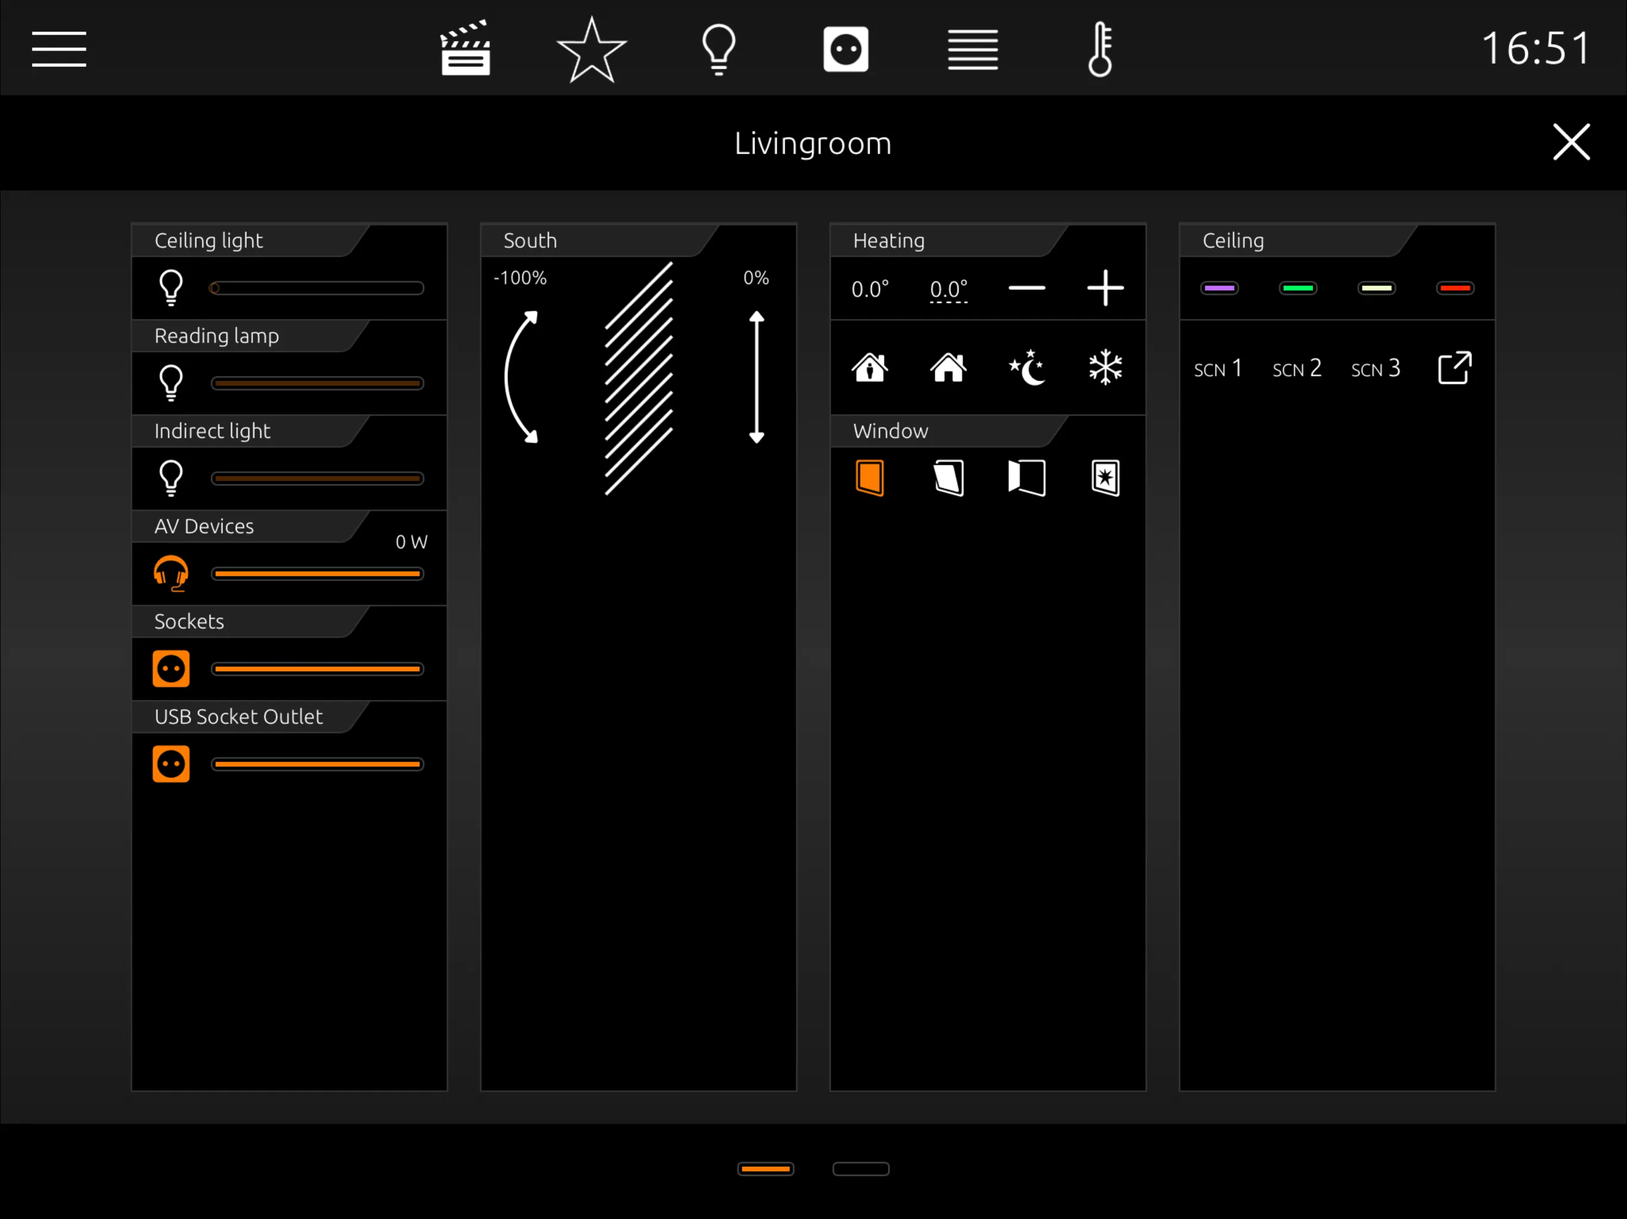Pick the purple ceiling color swatch
The width and height of the screenshot is (1627, 1219).
1219,288
